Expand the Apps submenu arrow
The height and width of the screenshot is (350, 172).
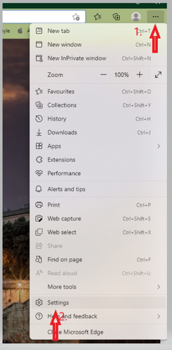tap(159, 146)
